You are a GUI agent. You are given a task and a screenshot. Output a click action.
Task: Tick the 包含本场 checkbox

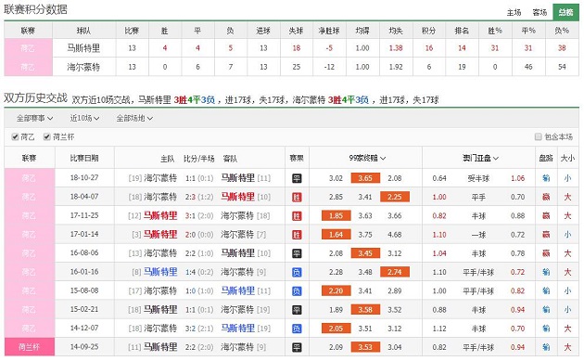(x=539, y=136)
